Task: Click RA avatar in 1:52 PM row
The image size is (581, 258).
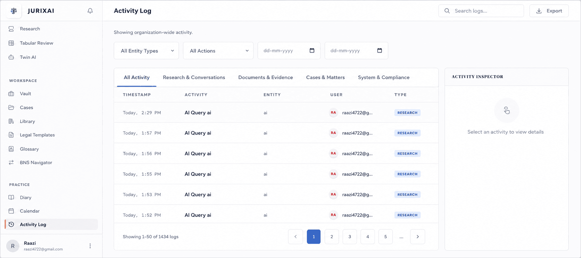Action: point(333,215)
